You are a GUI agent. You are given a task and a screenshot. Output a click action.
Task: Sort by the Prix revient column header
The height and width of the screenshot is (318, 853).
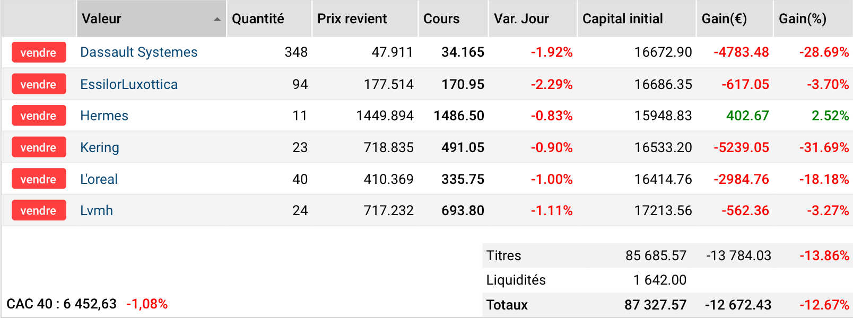click(x=365, y=19)
